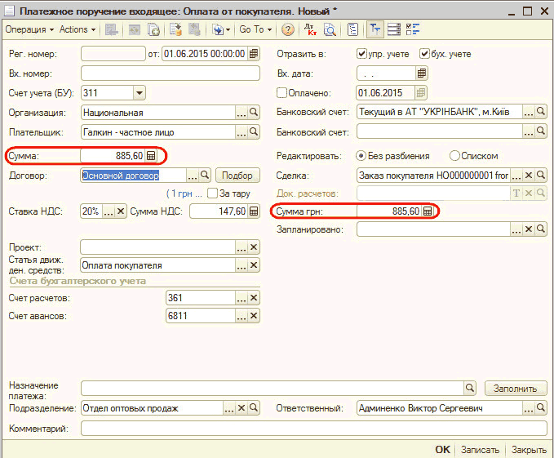Click magnifier icon at end of Назначение платежа
This screenshot has width=554, height=458.
469,388
